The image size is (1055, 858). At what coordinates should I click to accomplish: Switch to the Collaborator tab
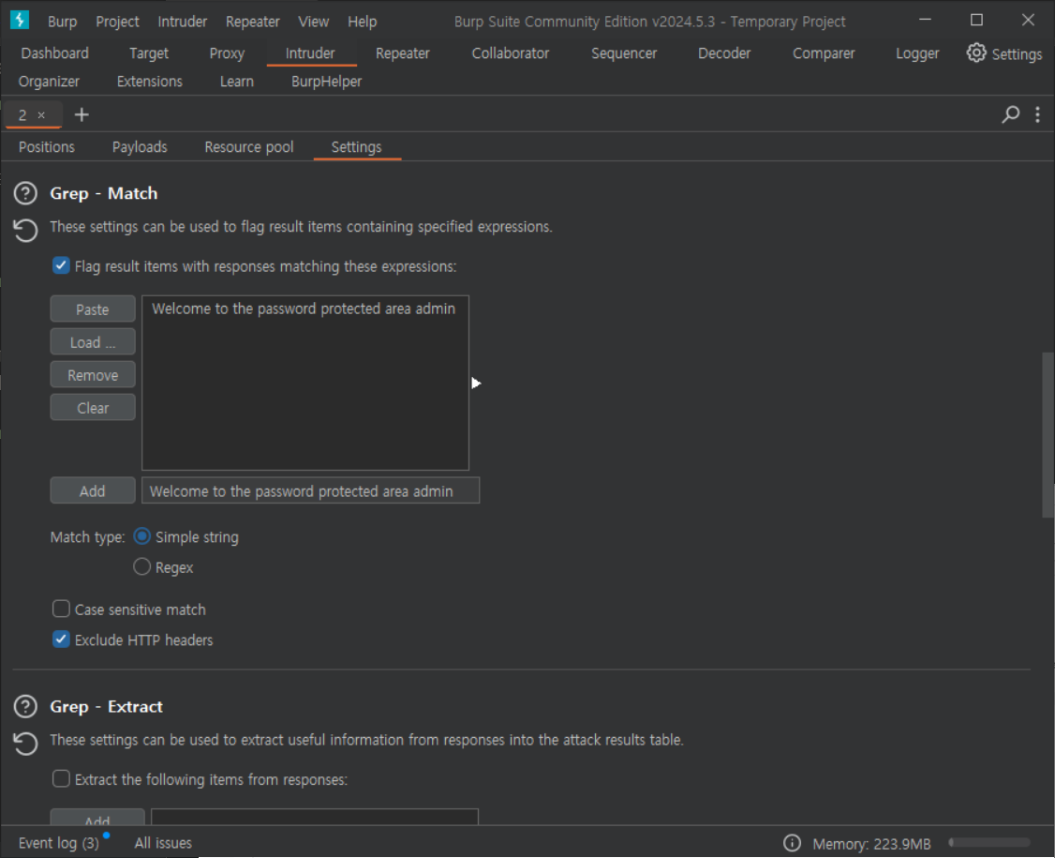pyautogui.click(x=510, y=53)
